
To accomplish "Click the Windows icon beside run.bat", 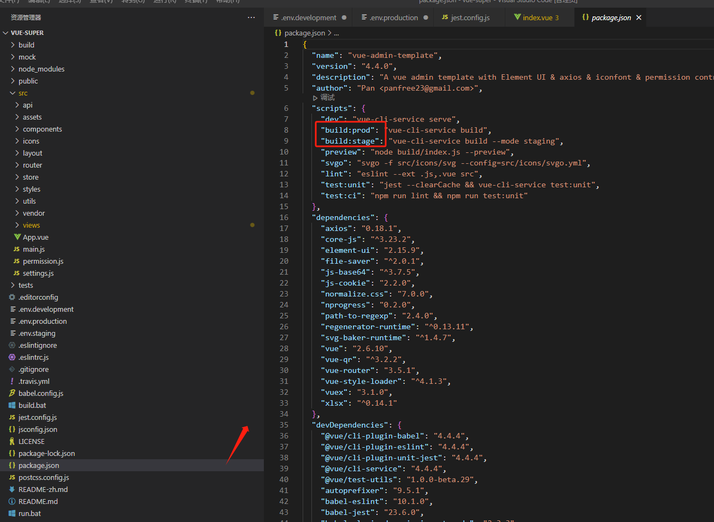I will click(12, 513).
